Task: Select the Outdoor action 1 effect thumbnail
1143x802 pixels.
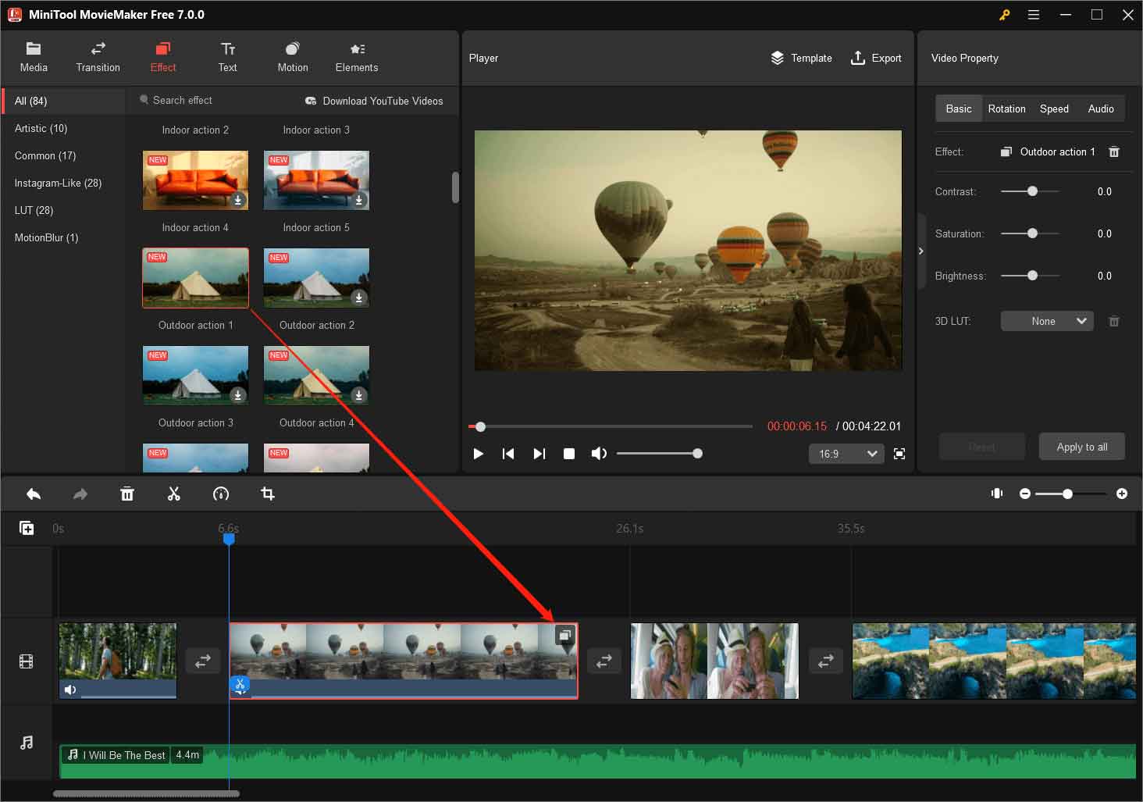Action: coord(195,278)
